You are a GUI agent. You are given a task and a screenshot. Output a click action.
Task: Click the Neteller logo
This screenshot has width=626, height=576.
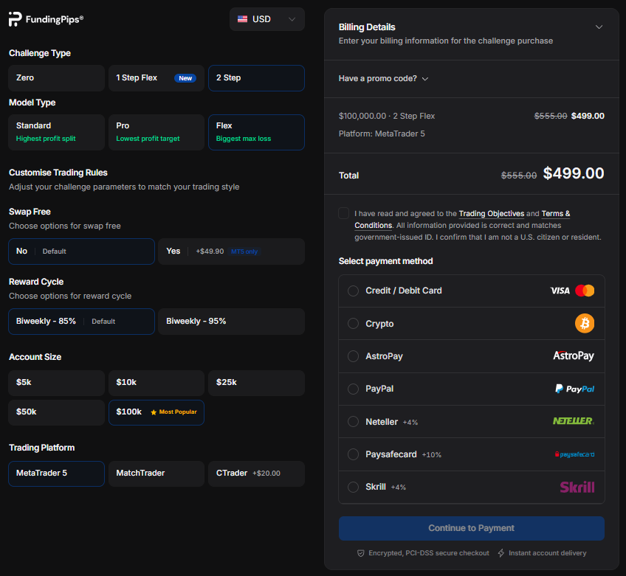point(574,421)
